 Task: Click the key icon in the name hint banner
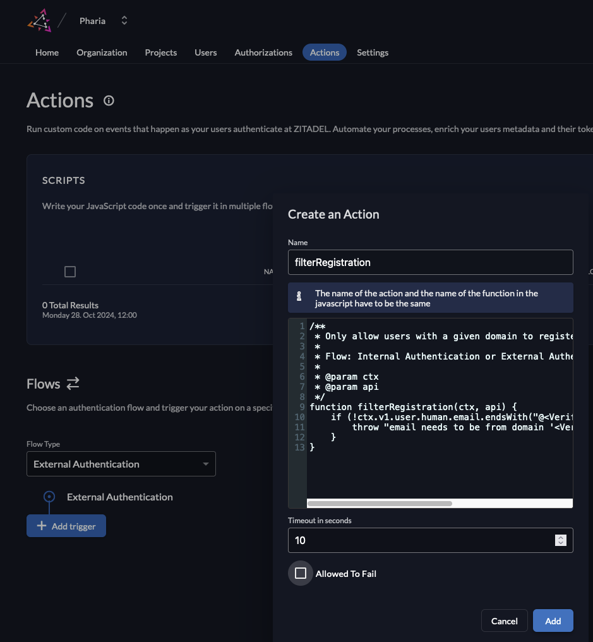click(x=298, y=297)
